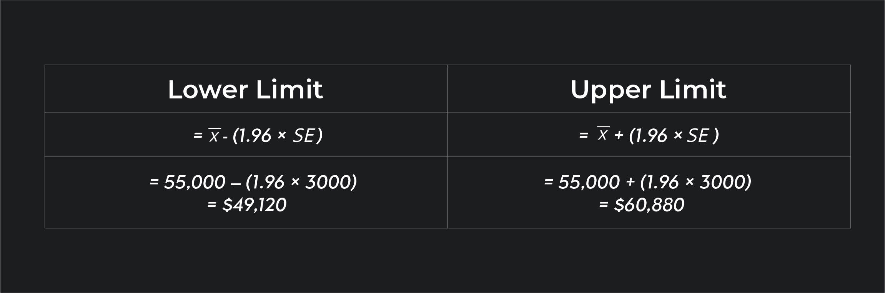
Task: Click the Lower Limit column header
Action: click(x=245, y=90)
